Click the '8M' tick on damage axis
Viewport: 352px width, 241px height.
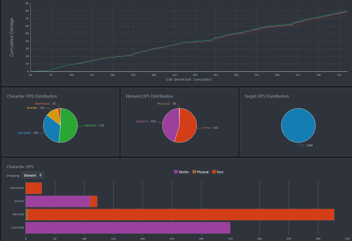(27, 11)
